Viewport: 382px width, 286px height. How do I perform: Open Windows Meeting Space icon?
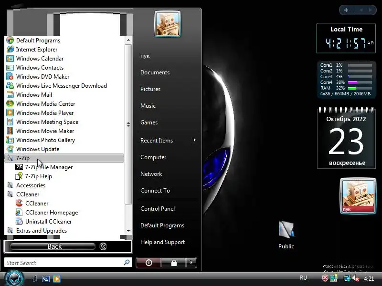click(x=10, y=122)
